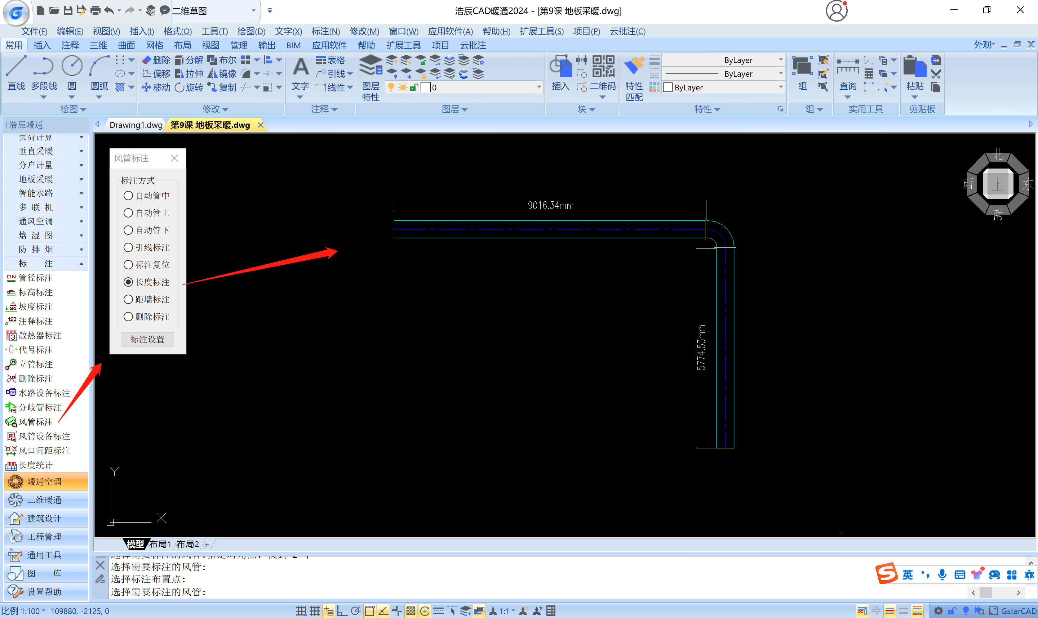Open the 二维草图 workspace dropdown
Image resolution: width=1038 pixels, height=618 pixels.
tap(253, 11)
